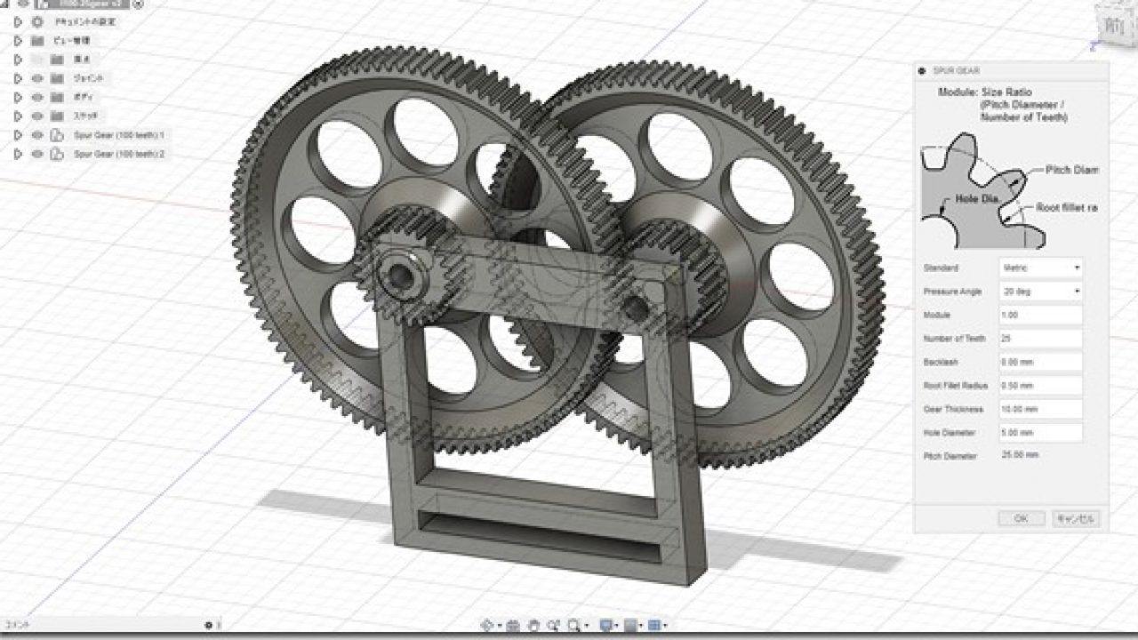Click the Zoom tool icon
1138x640 pixels.
(x=554, y=626)
